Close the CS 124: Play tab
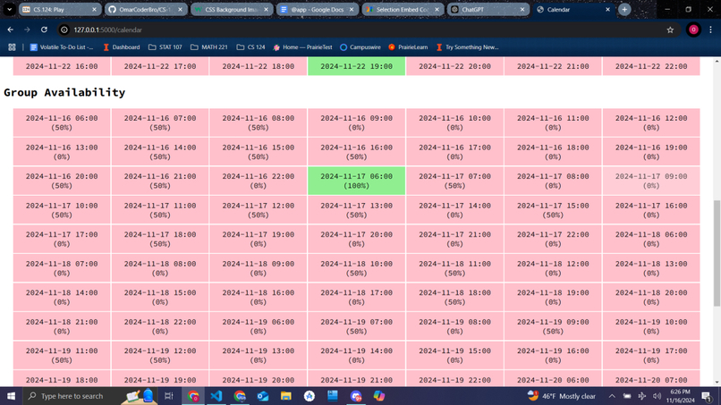 tap(94, 9)
